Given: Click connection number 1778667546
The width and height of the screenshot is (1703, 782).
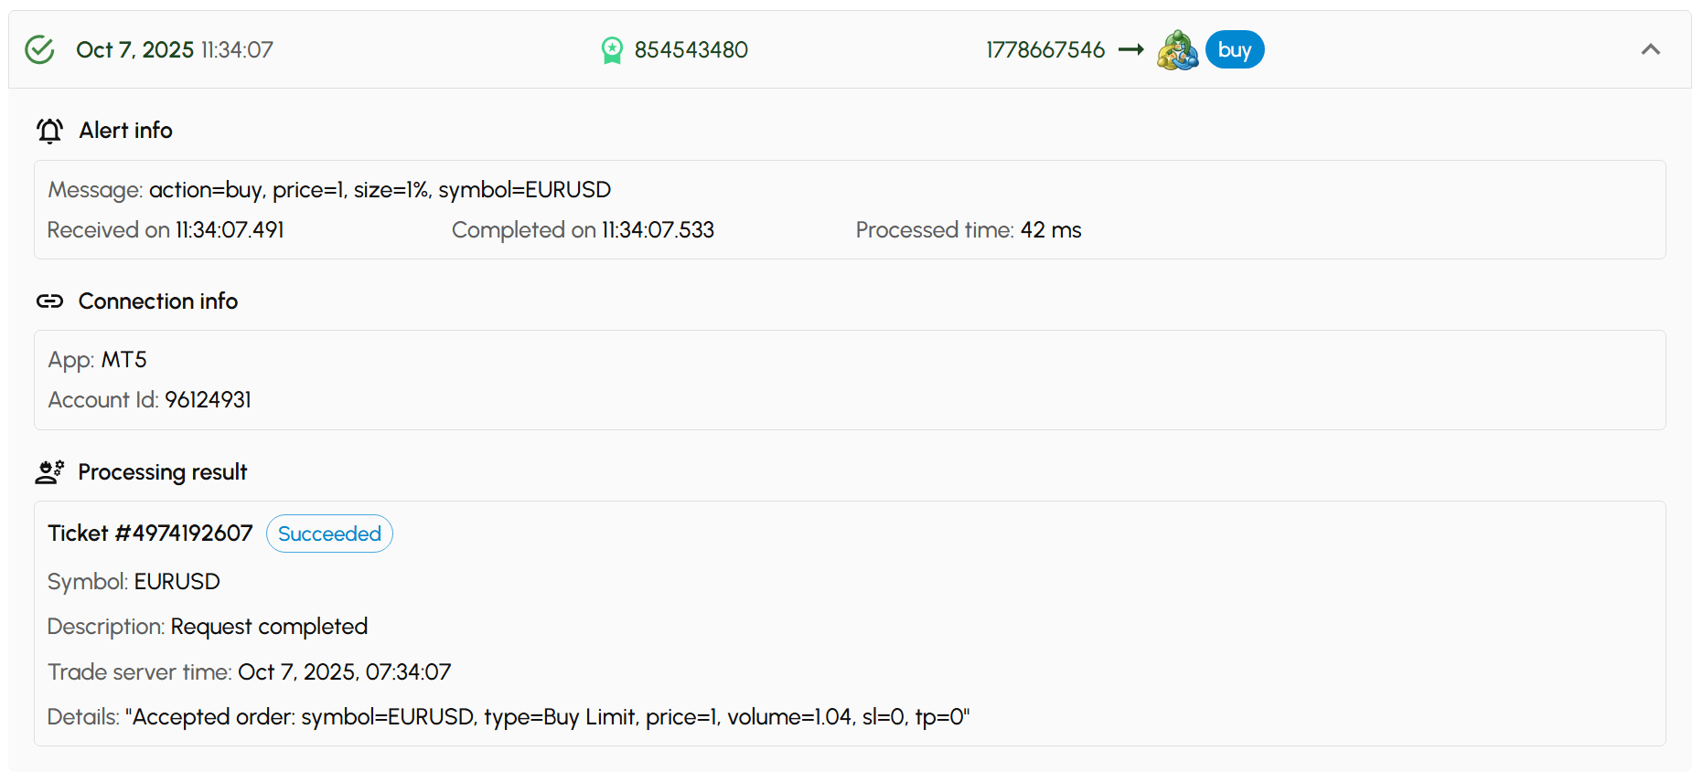Looking at the screenshot, I should click(1044, 50).
